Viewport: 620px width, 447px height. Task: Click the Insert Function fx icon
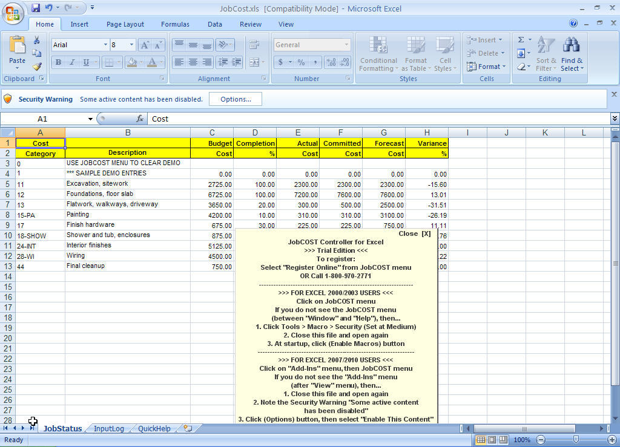(x=140, y=119)
